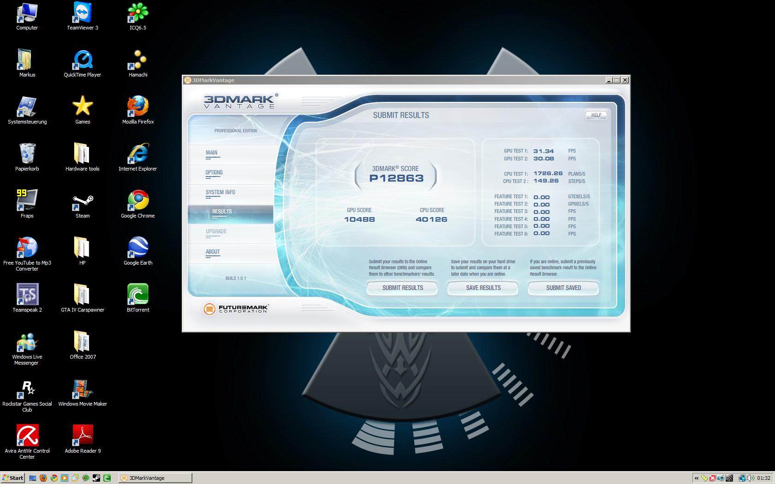
Task: Click the taskbar clock 01:32
Action: tap(763, 478)
